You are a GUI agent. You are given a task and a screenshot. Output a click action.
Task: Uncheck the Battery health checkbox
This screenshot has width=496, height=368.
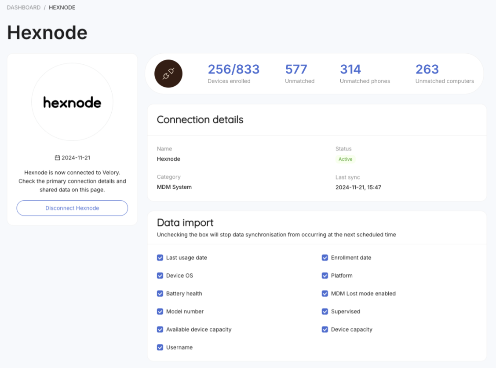click(160, 294)
